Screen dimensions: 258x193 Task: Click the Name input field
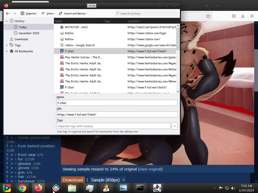(117, 103)
